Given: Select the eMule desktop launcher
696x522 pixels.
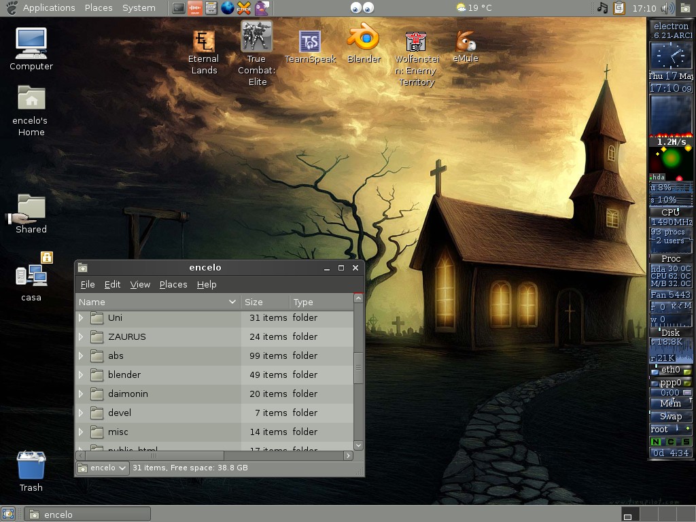Looking at the screenshot, I should (465, 46).
